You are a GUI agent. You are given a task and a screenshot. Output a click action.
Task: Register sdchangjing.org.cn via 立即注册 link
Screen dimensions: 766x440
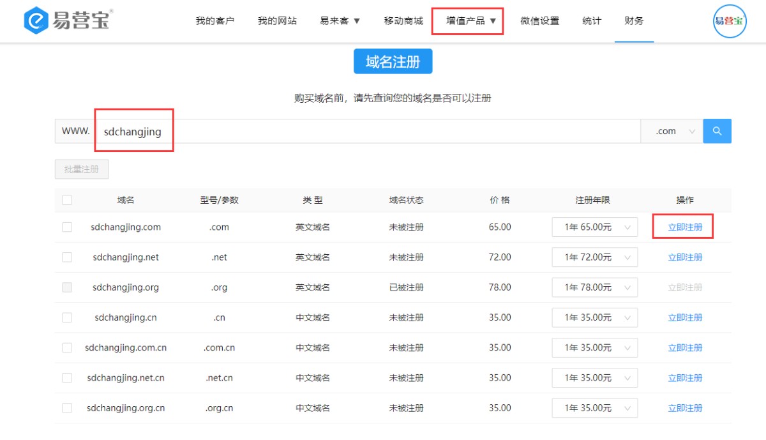(x=684, y=408)
